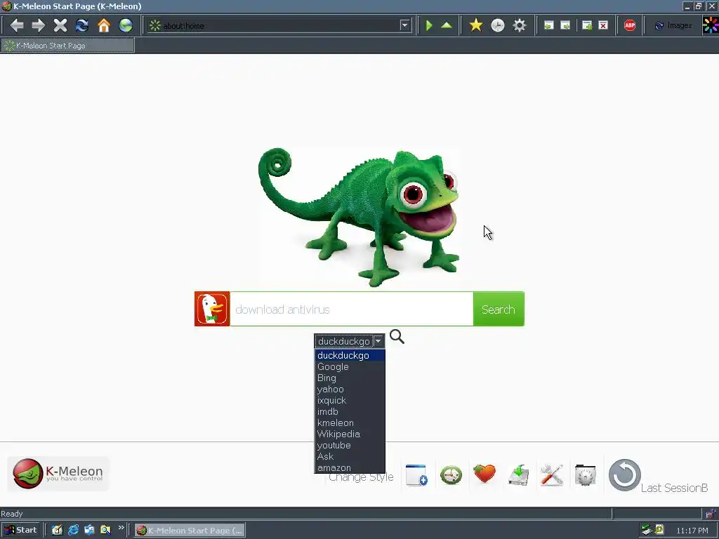
Task: Click the green Go arrow beside the address bar
Action: (x=429, y=25)
